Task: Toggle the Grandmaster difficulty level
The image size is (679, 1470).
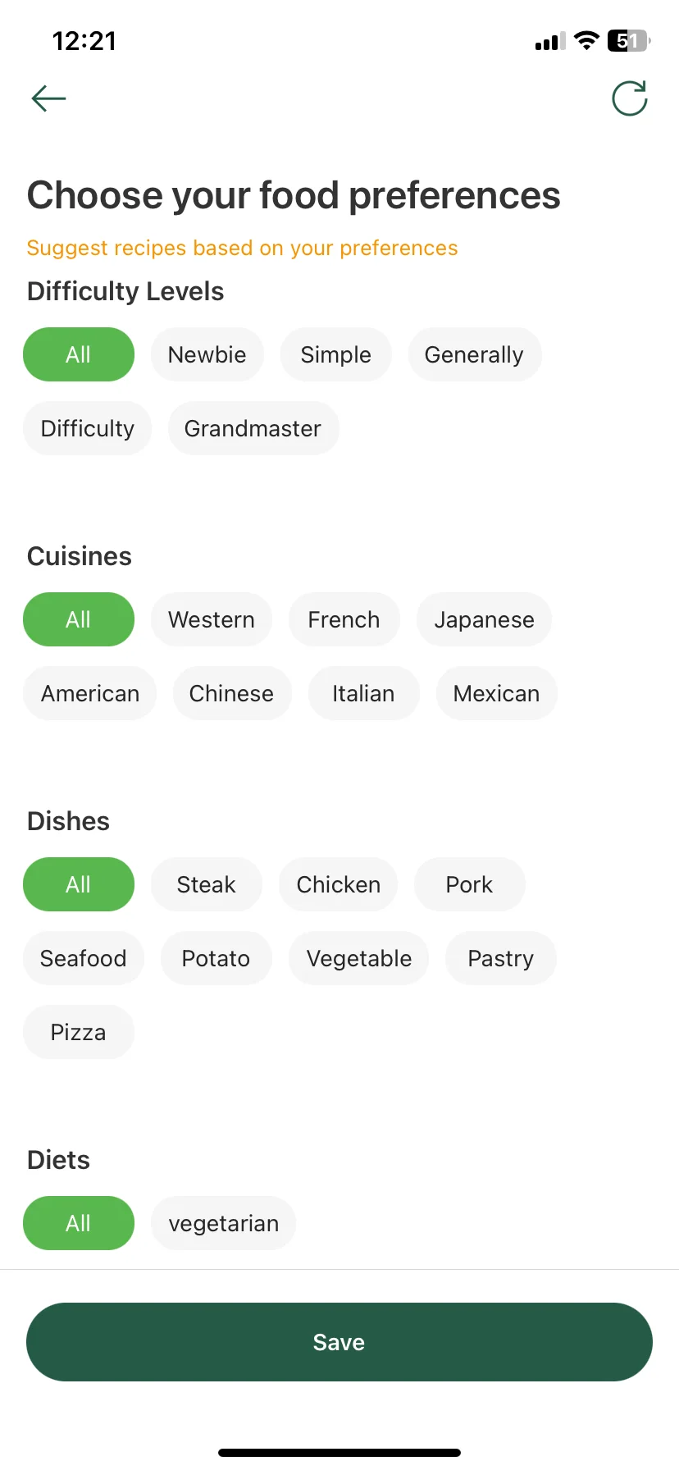Action: pyautogui.click(x=253, y=428)
